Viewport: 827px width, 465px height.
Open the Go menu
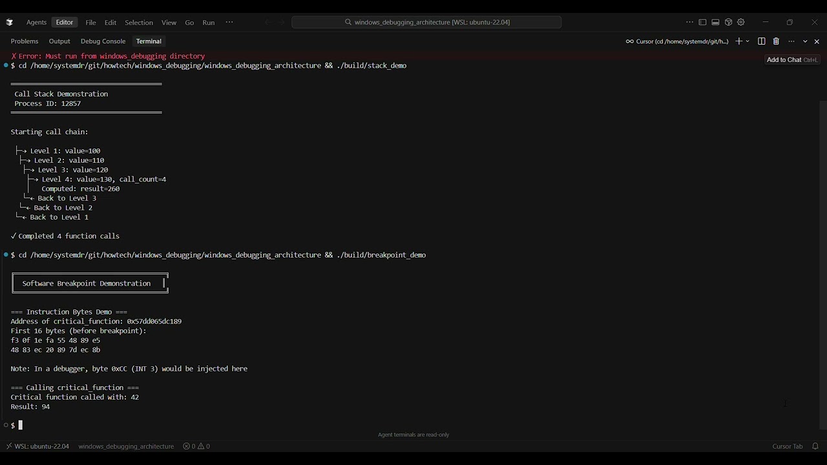[x=189, y=23]
